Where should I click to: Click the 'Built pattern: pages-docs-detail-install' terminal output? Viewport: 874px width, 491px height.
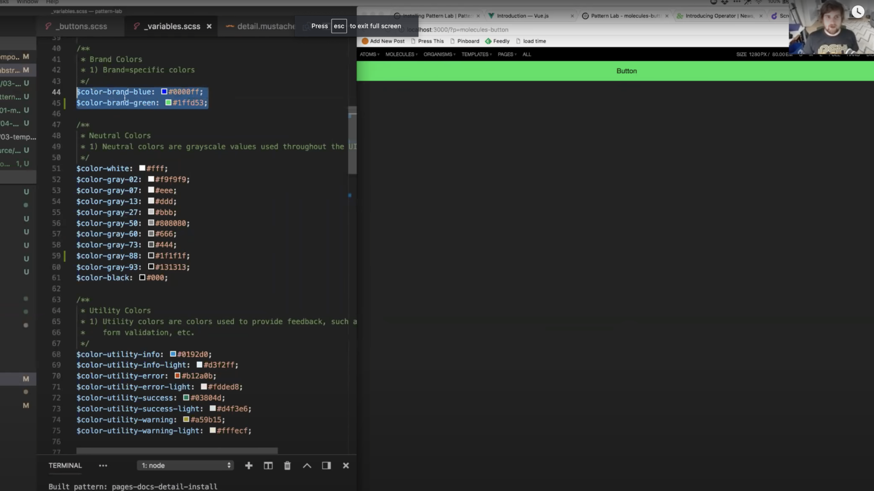(133, 486)
